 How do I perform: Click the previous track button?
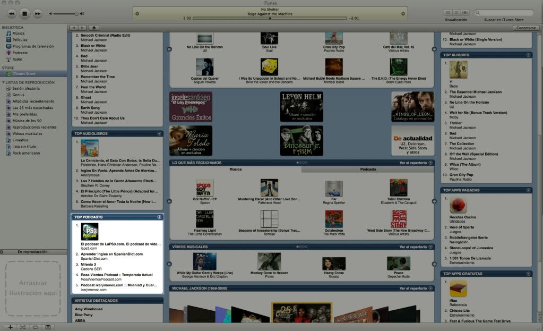pyautogui.click(x=12, y=13)
